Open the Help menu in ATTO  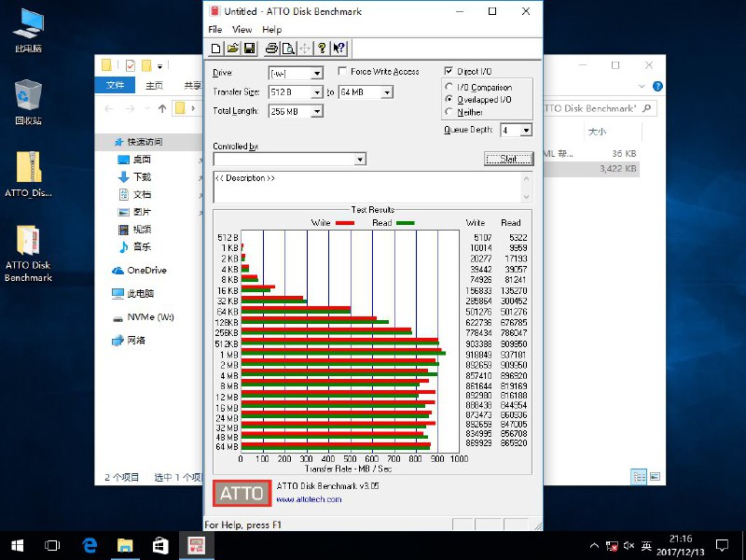click(271, 30)
